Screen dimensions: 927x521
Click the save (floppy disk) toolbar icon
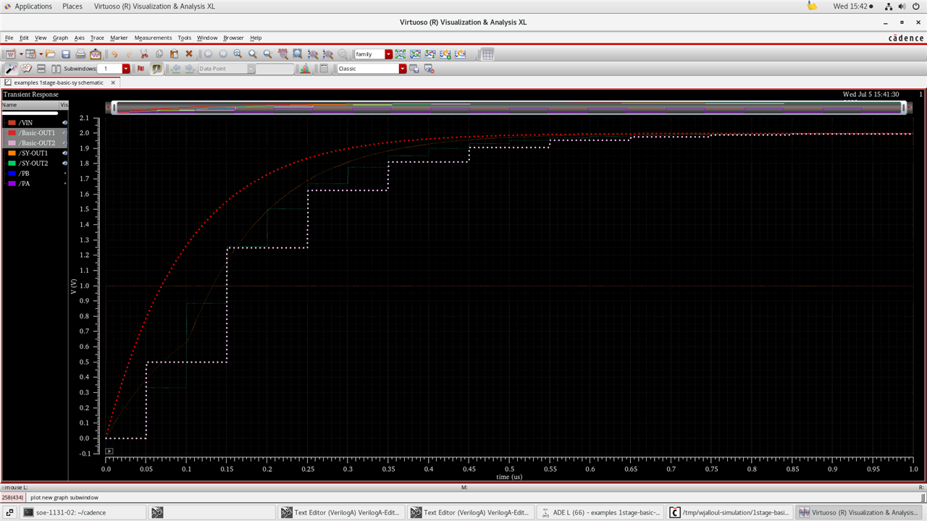click(x=66, y=54)
